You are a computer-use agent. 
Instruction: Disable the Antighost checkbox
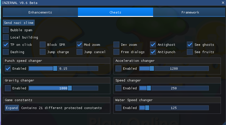[153, 45]
